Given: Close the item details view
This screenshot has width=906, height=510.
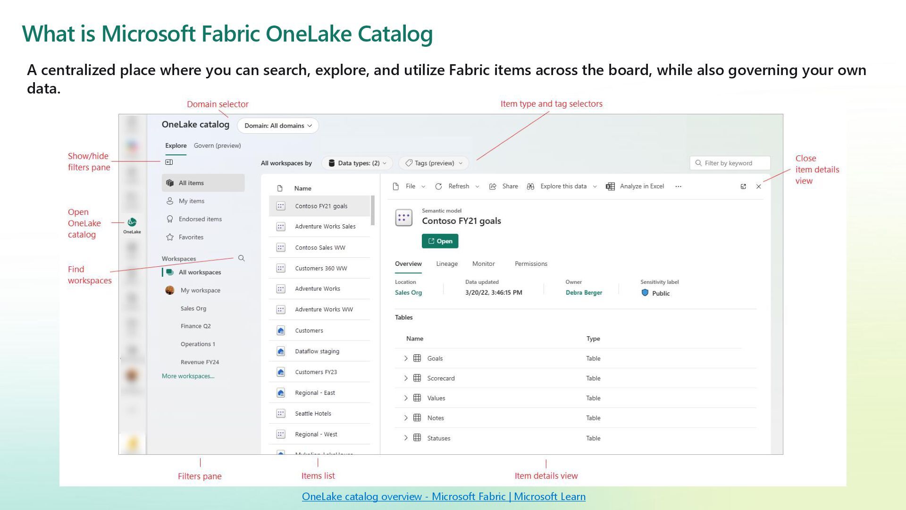Looking at the screenshot, I should 759,187.
